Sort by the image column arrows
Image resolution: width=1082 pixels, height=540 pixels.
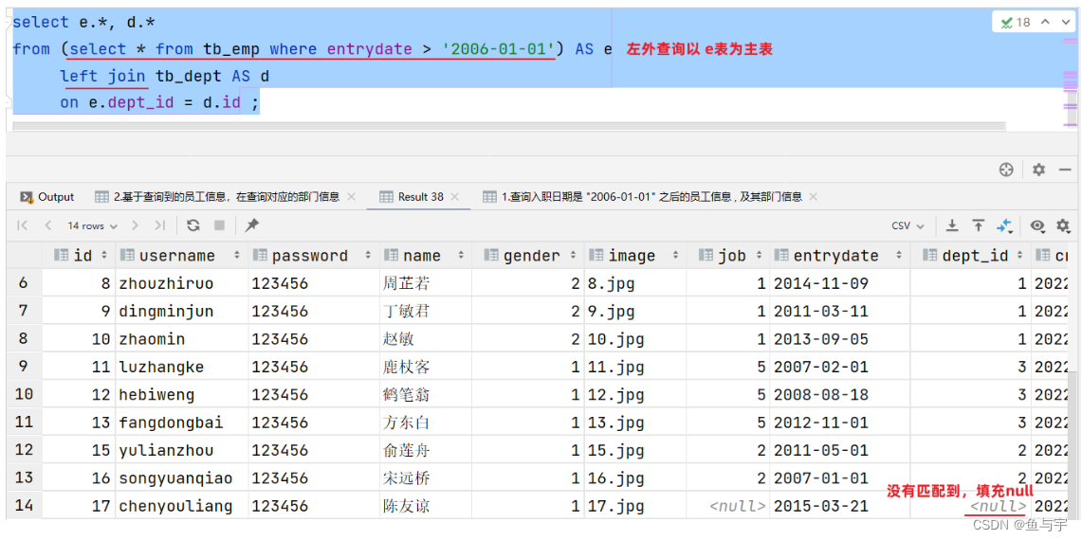tap(676, 256)
